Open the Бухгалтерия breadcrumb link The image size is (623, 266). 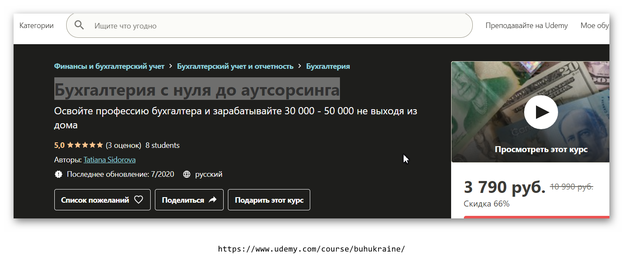coord(328,66)
